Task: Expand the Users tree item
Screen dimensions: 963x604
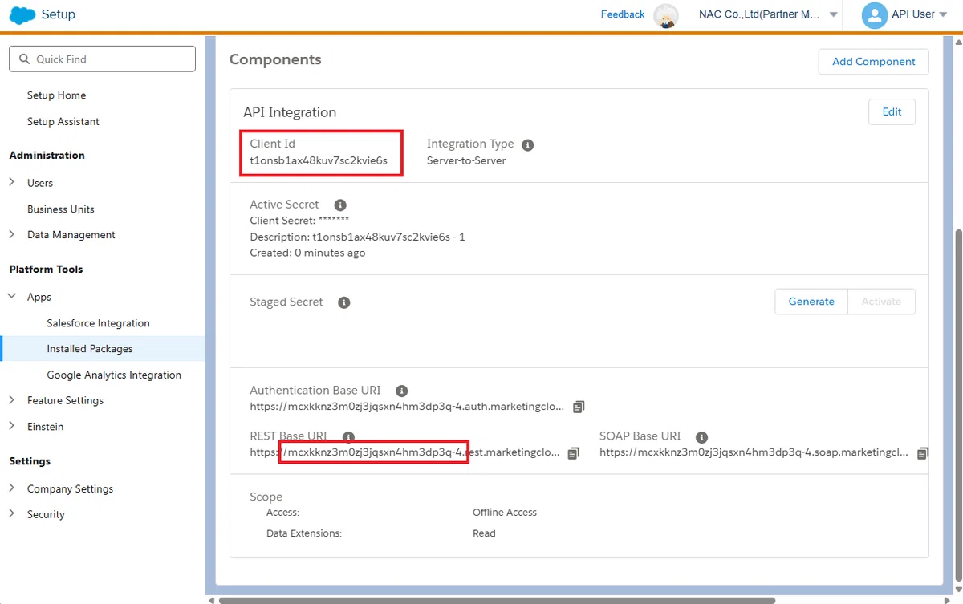Action: pos(12,182)
